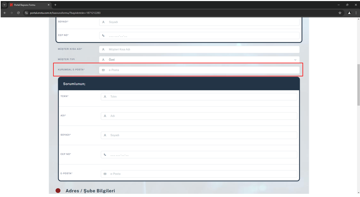The height and width of the screenshot is (197, 360).
Task: Open the Müşteri Tipi dropdown showing Özel
Action: point(199,60)
